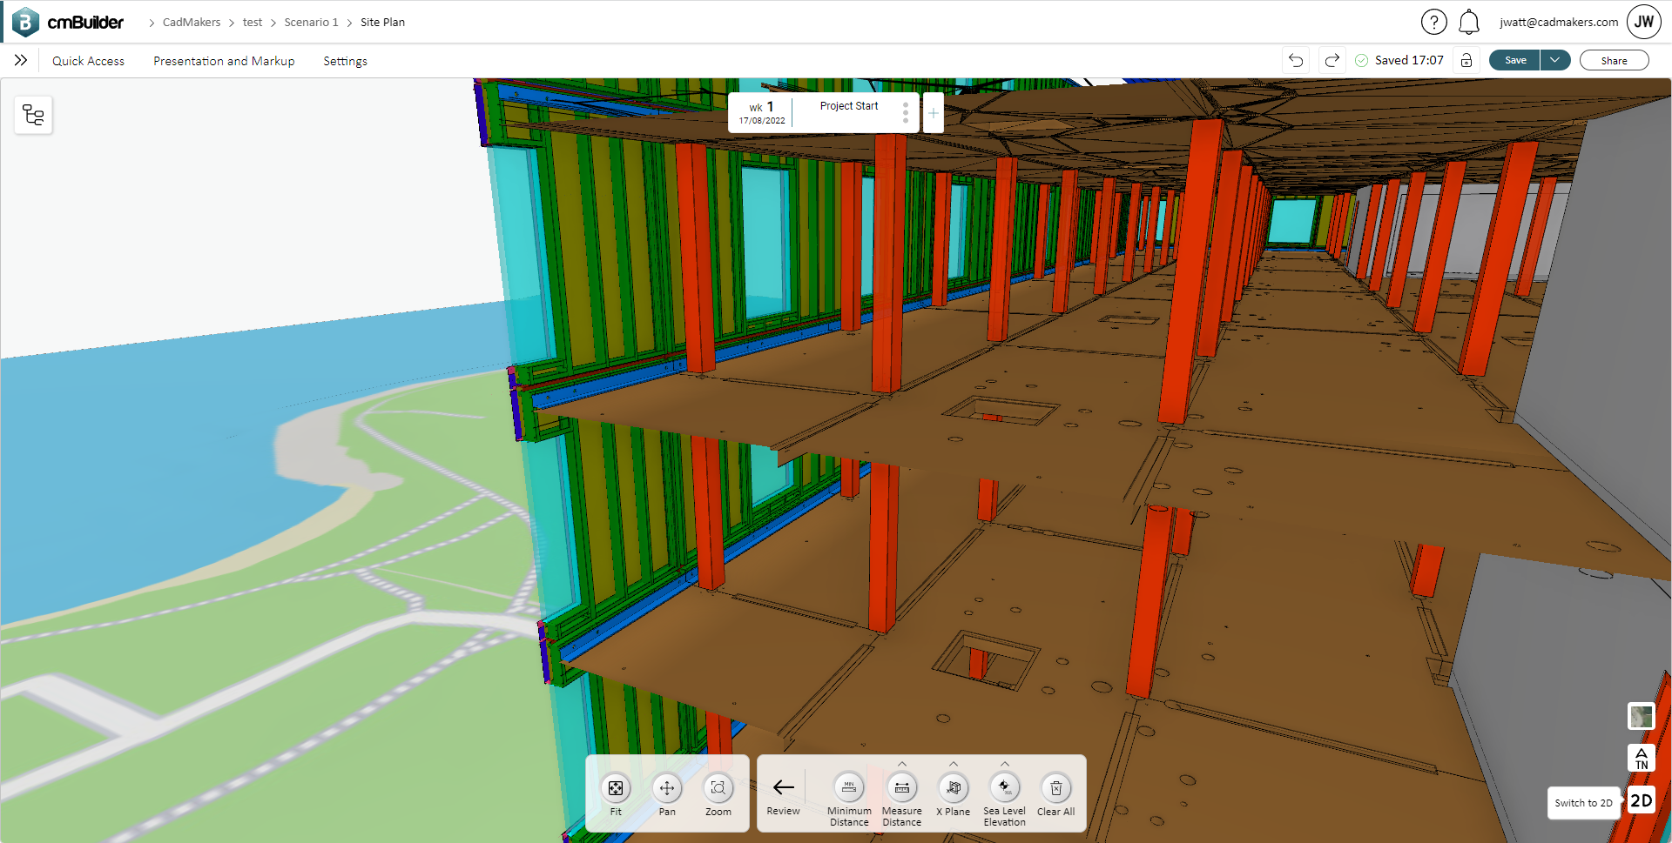Click the Site Plan breadcrumb
The image size is (1672, 843).
pyautogui.click(x=382, y=22)
